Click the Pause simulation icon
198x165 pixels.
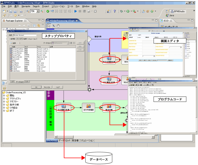pyautogui.click(x=80, y=11)
